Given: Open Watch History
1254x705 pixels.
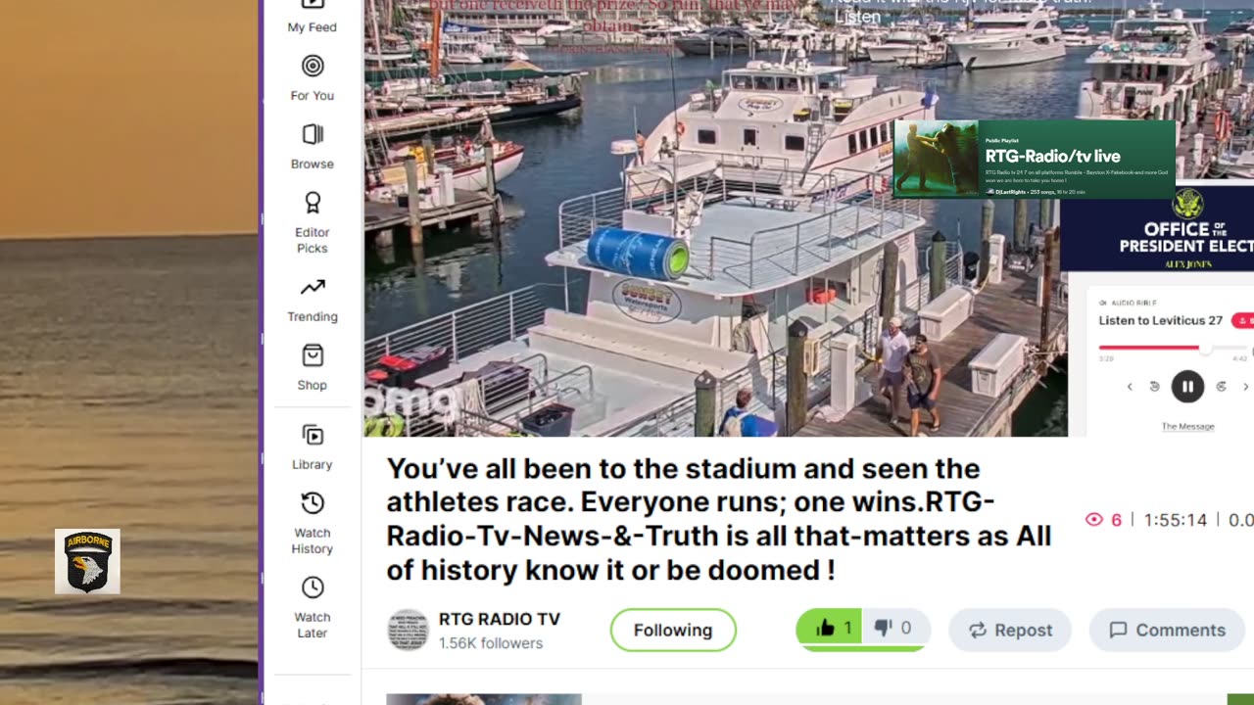Looking at the screenshot, I should [x=312, y=523].
